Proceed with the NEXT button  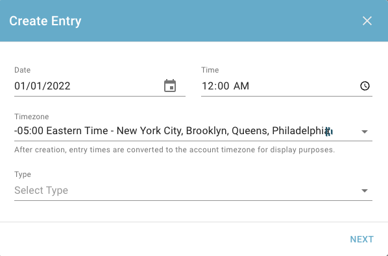[362, 239]
